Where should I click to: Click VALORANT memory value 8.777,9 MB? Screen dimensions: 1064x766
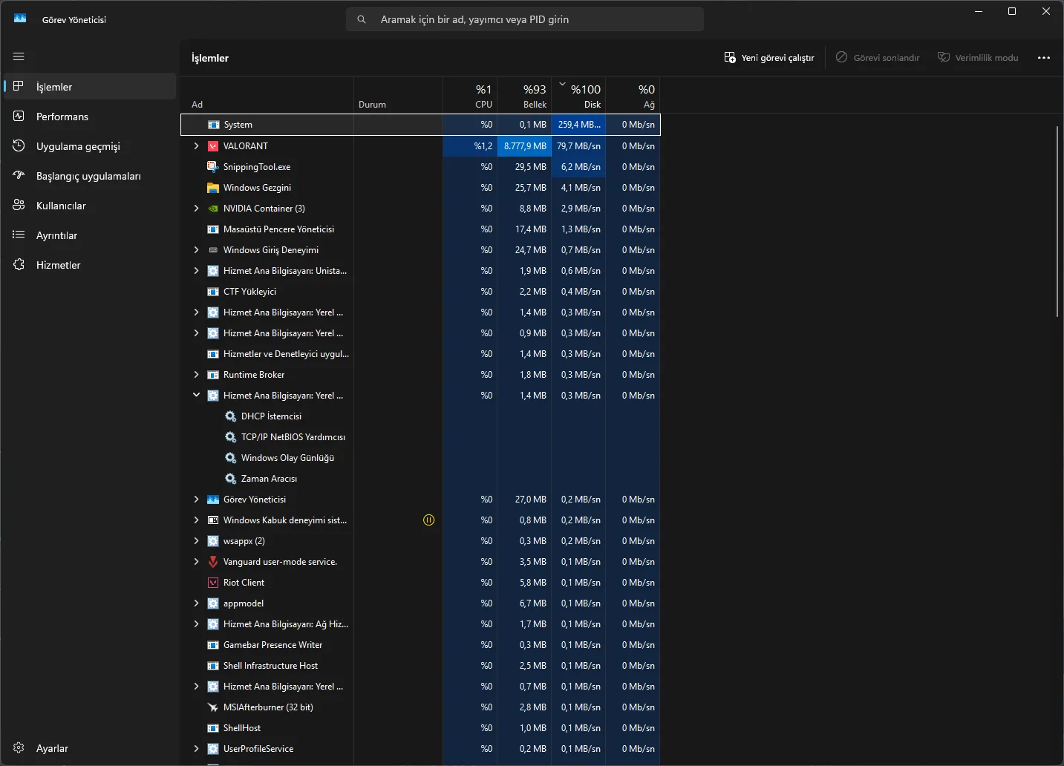click(x=524, y=146)
